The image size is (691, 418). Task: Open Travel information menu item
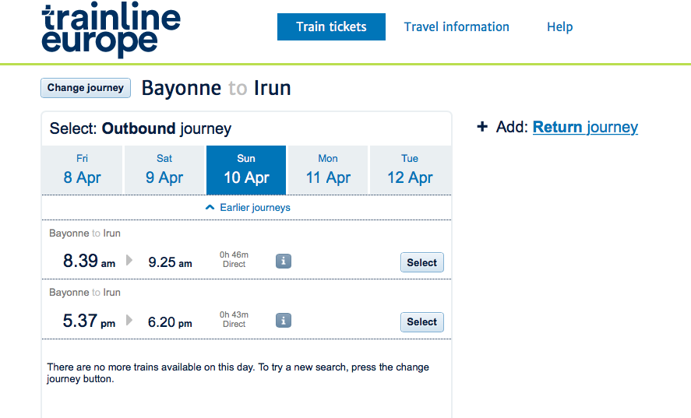(457, 27)
